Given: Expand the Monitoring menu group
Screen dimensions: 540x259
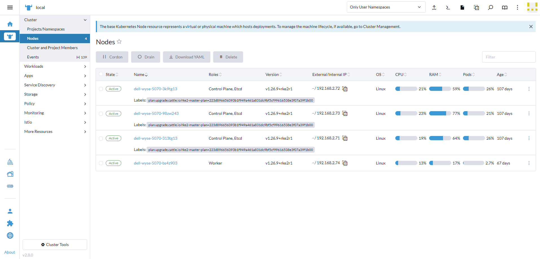Looking at the screenshot, I should tap(55, 113).
